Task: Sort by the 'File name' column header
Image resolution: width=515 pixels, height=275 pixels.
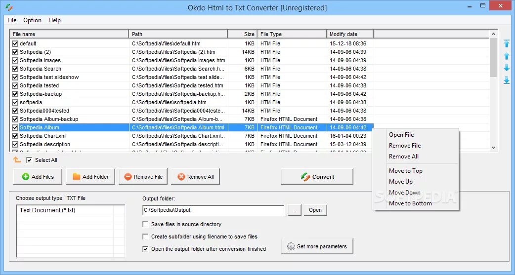Action: pos(69,34)
